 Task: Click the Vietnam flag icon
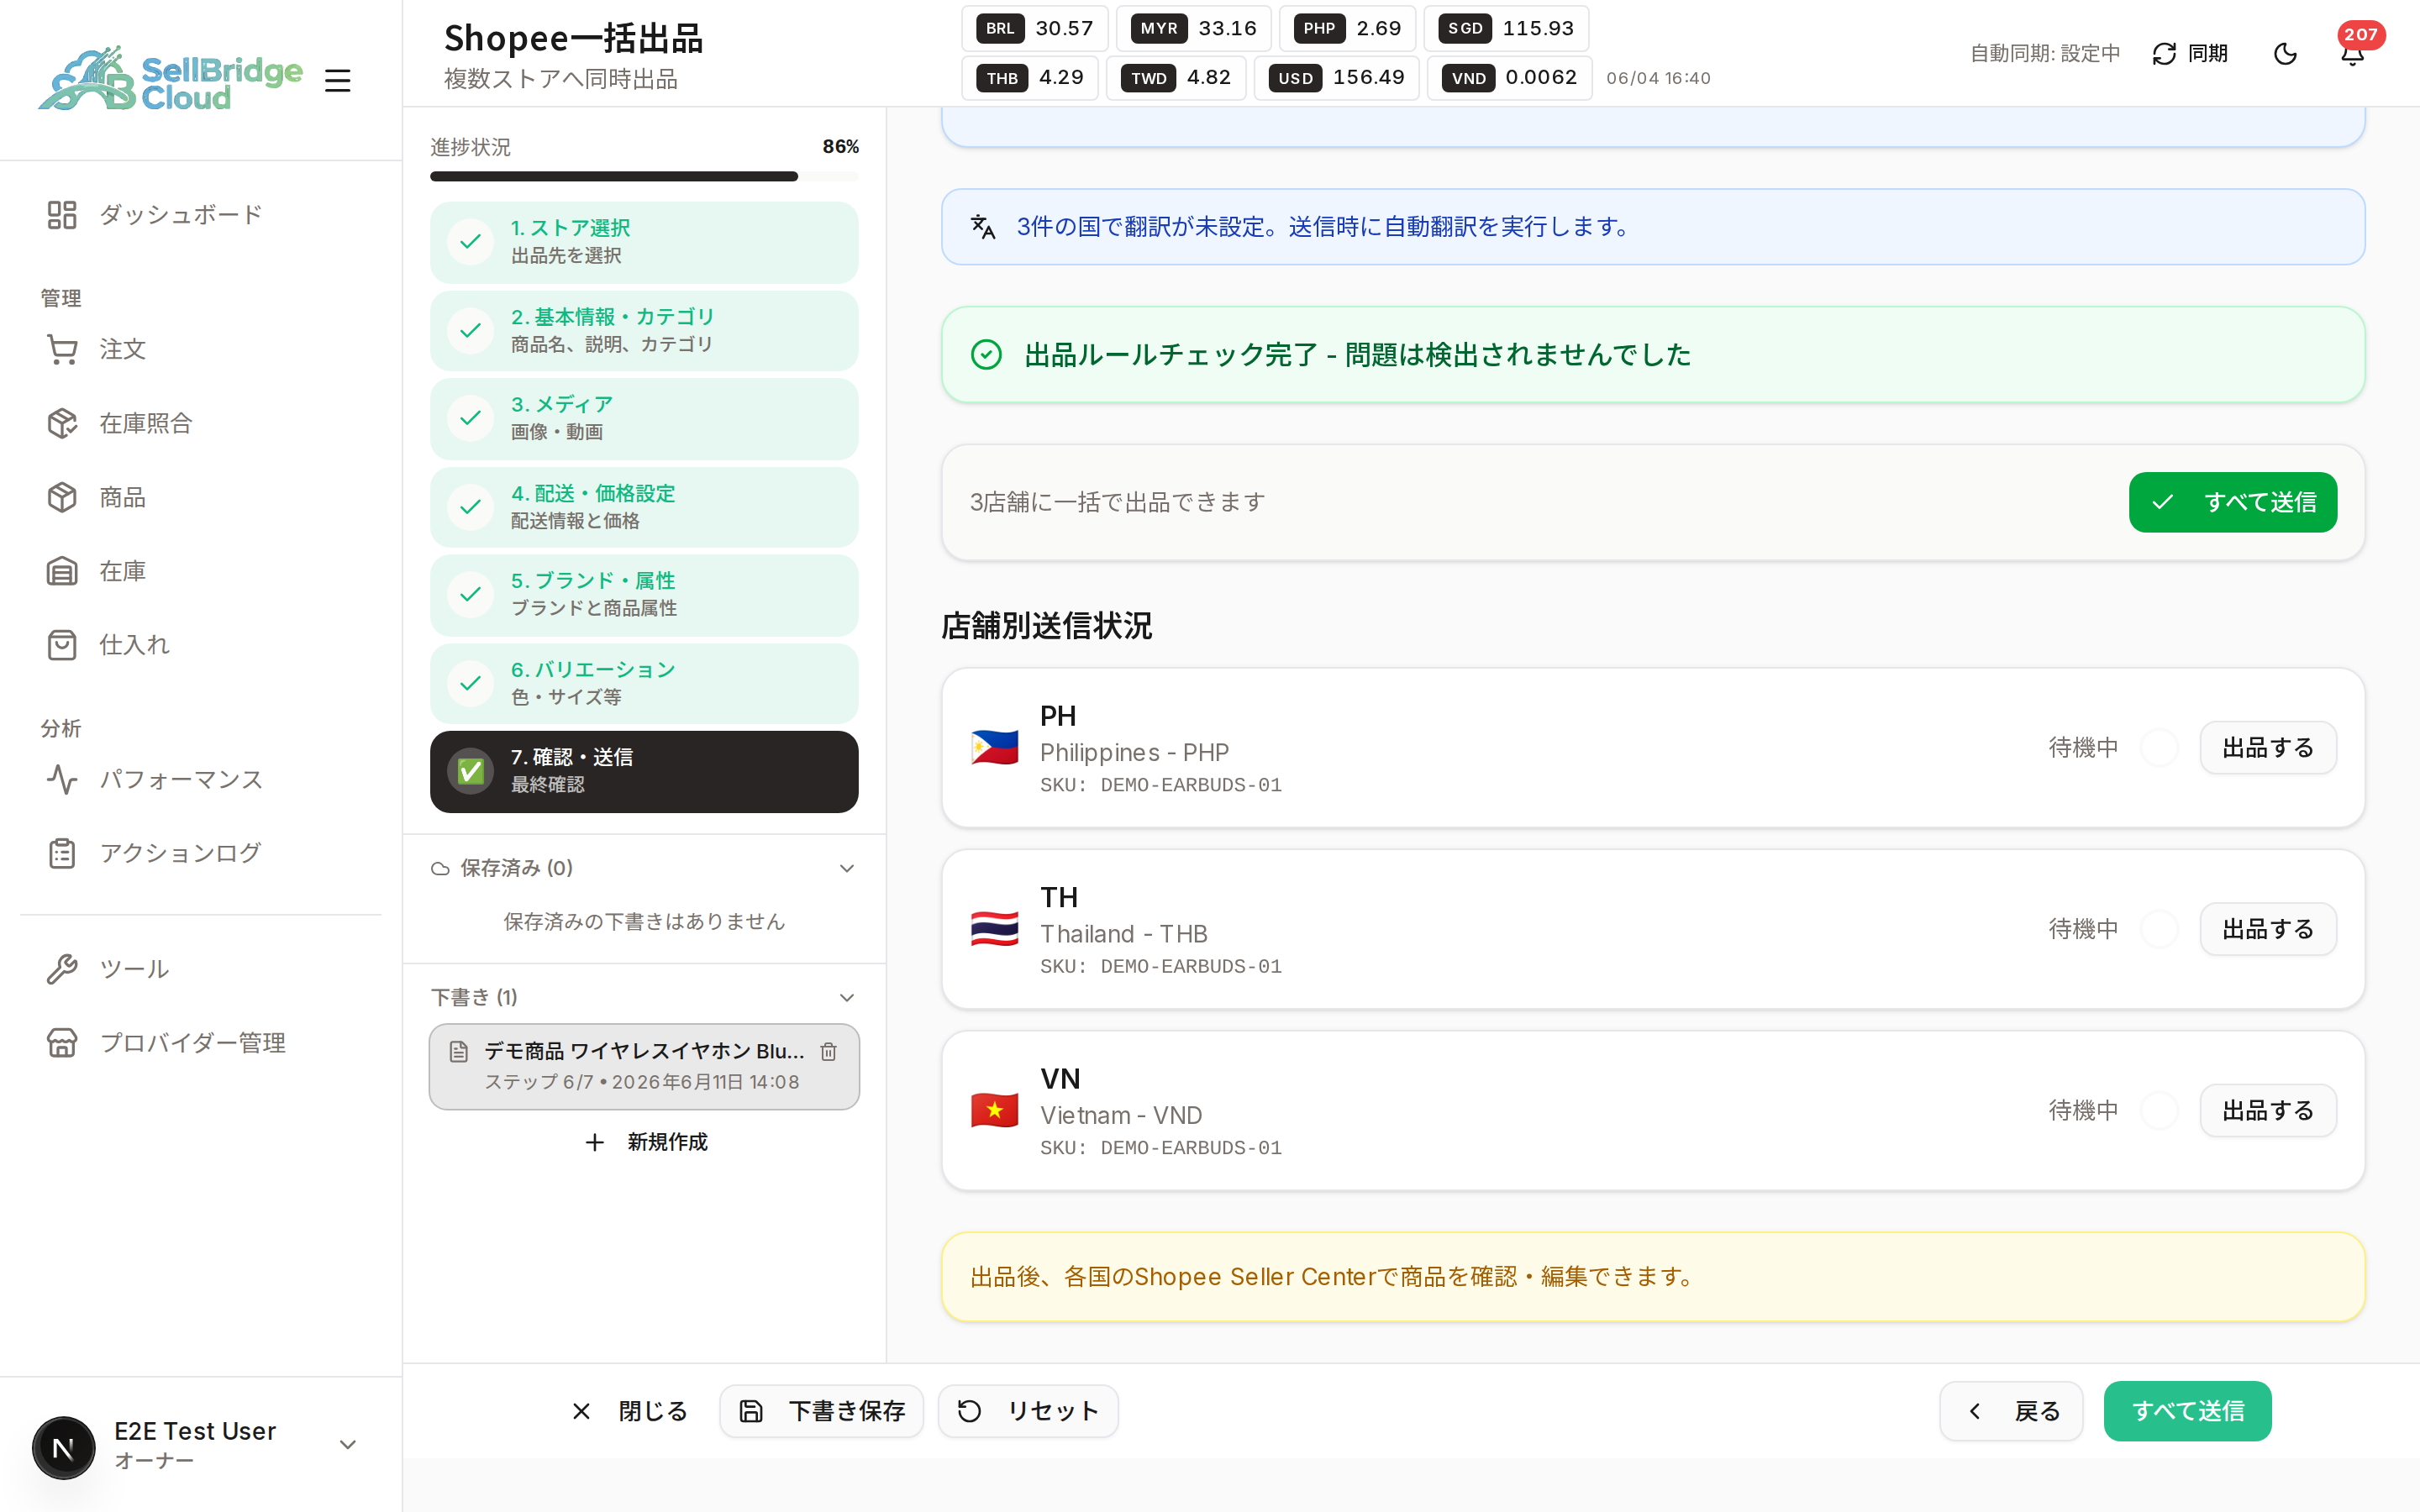point(994,1110)
